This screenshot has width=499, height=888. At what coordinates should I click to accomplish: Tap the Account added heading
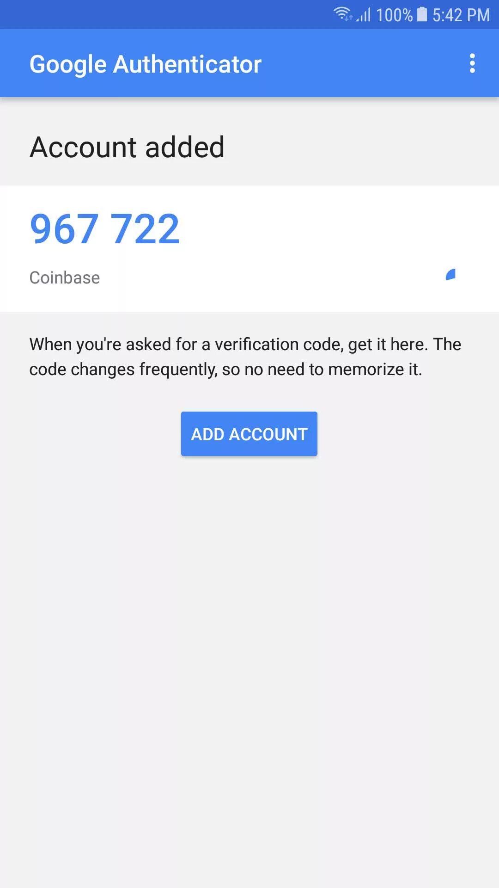[127, 147]
